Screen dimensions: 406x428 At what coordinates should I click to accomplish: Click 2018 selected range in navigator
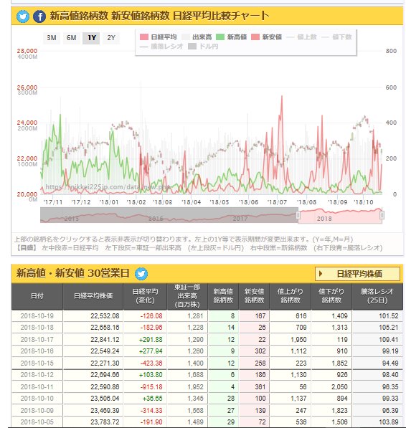pos(340,215)
